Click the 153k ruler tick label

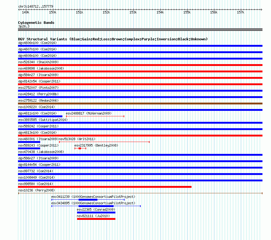[133, 12]
